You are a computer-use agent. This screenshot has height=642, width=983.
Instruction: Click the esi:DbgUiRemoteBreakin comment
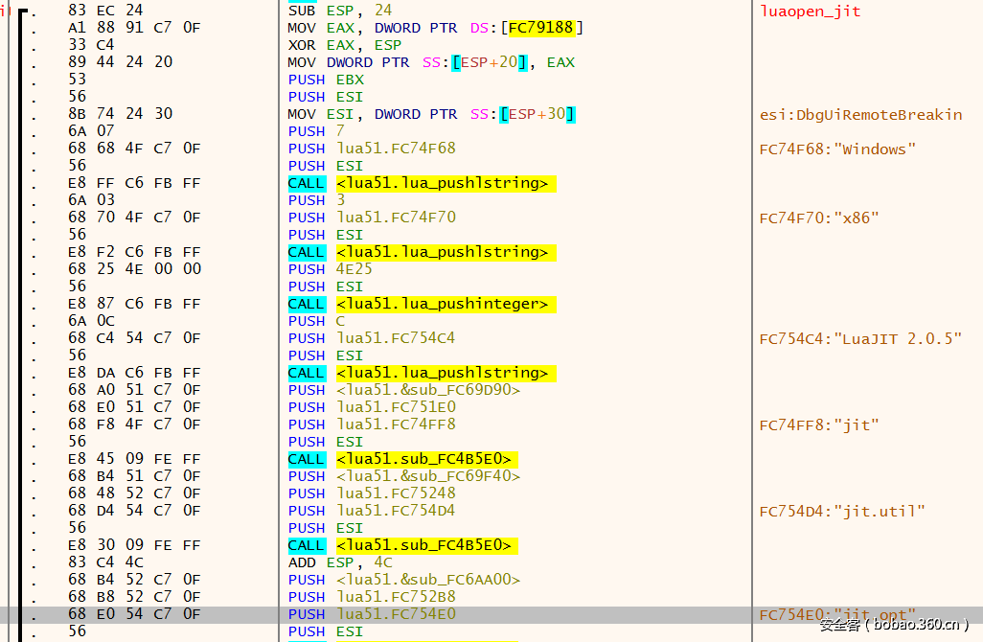(861, 114)
